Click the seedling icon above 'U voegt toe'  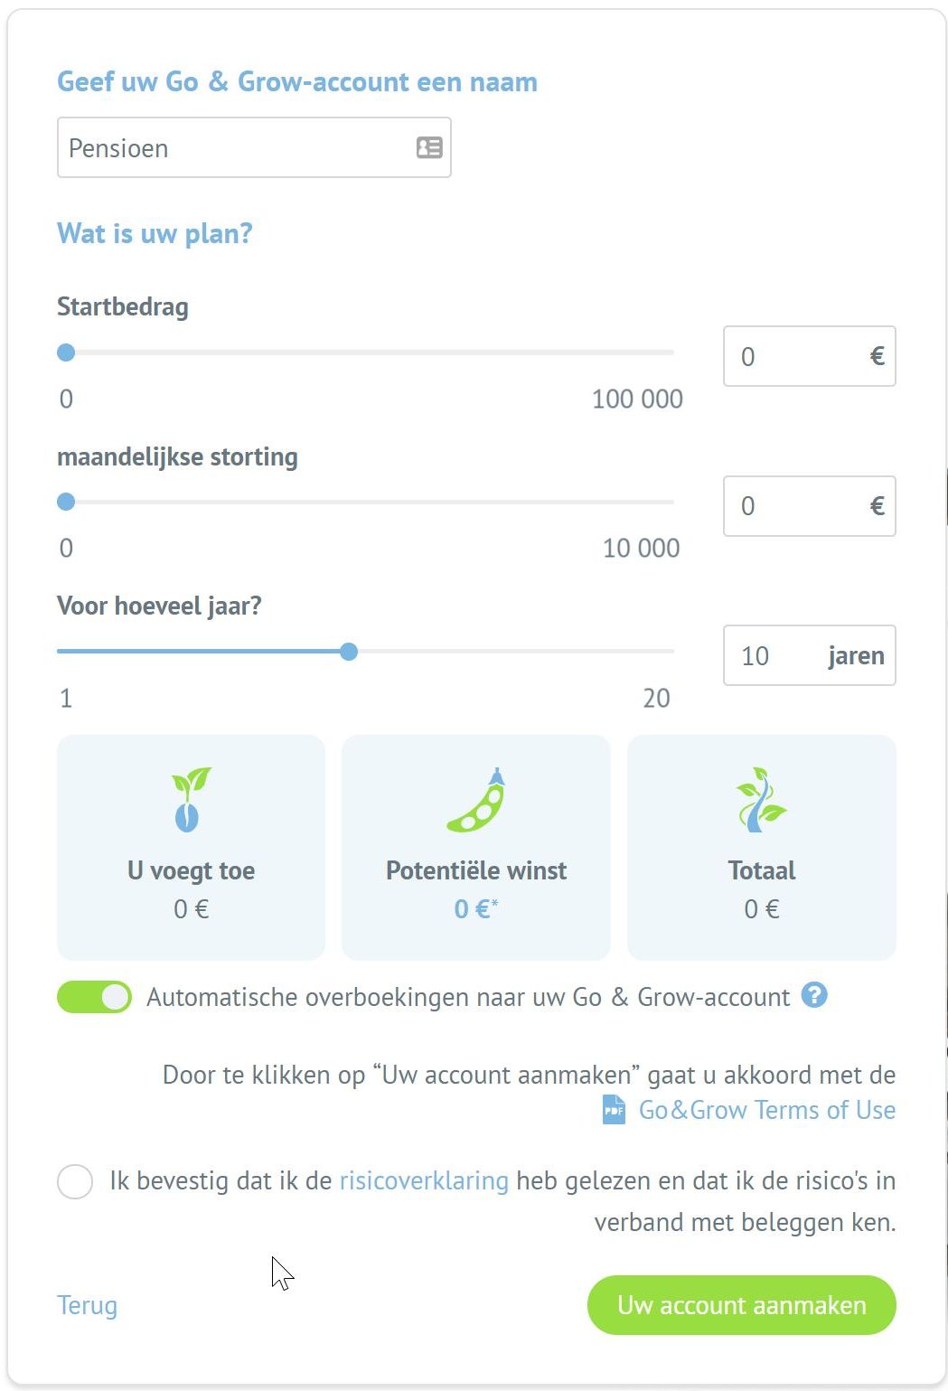(x=191, y=799)
